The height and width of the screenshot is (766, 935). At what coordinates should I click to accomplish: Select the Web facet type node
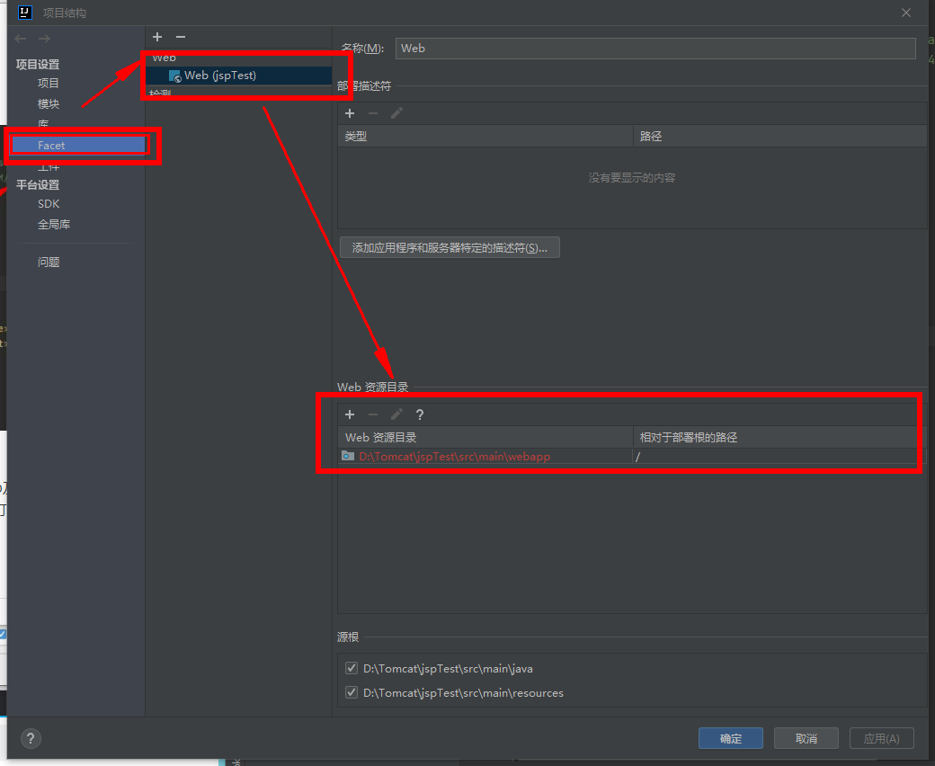pos(165,58)
